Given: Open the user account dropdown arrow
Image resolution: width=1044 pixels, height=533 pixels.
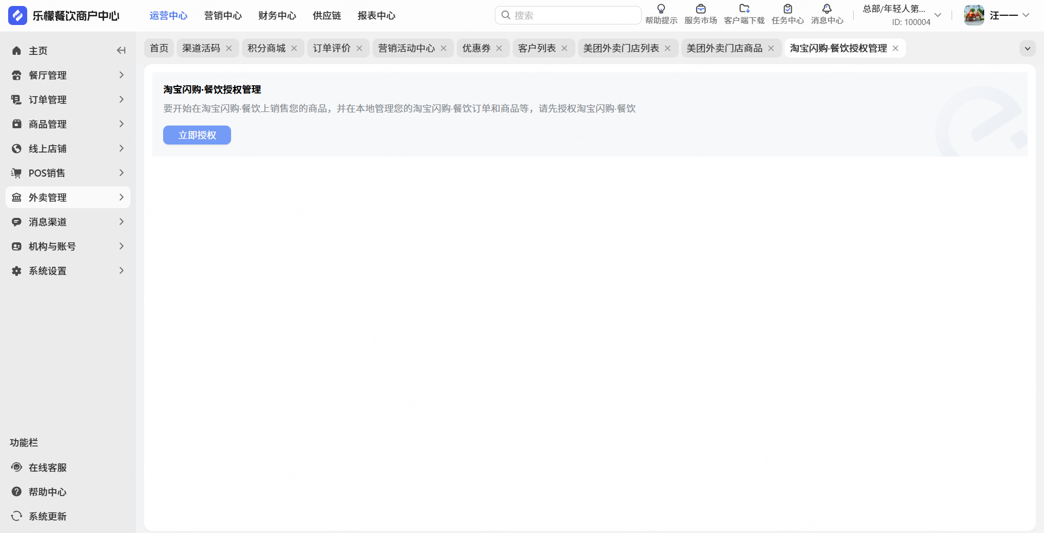Looking at the screenshot, I should [1026, 15].
